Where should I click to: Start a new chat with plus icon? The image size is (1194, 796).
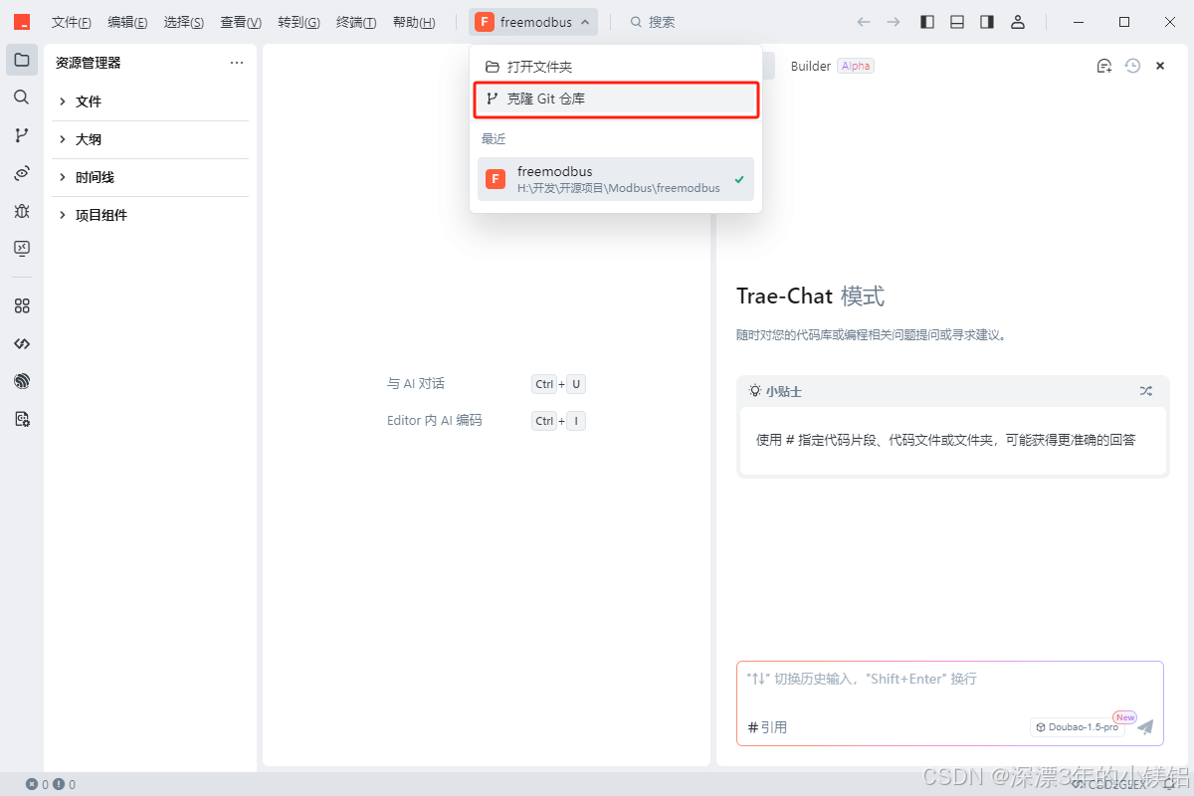tap(1103, 66)
